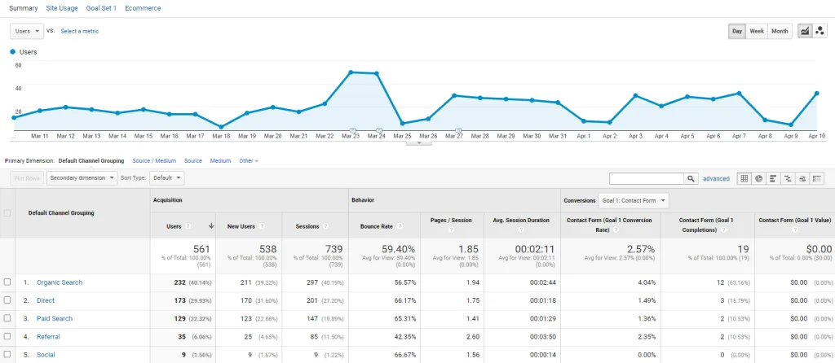Open the Goal Set 1 tab
The height and width of the screenshot is (363, 835).
[x=101, y=8]
